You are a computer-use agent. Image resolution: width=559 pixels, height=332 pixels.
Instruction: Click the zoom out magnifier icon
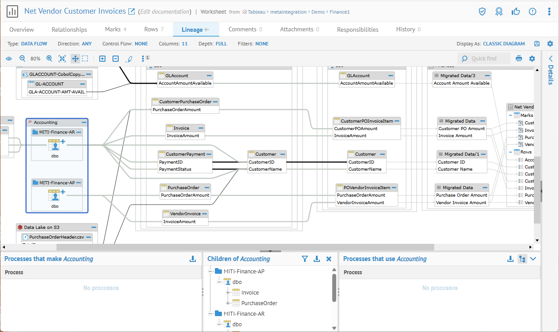pos(23,59)
